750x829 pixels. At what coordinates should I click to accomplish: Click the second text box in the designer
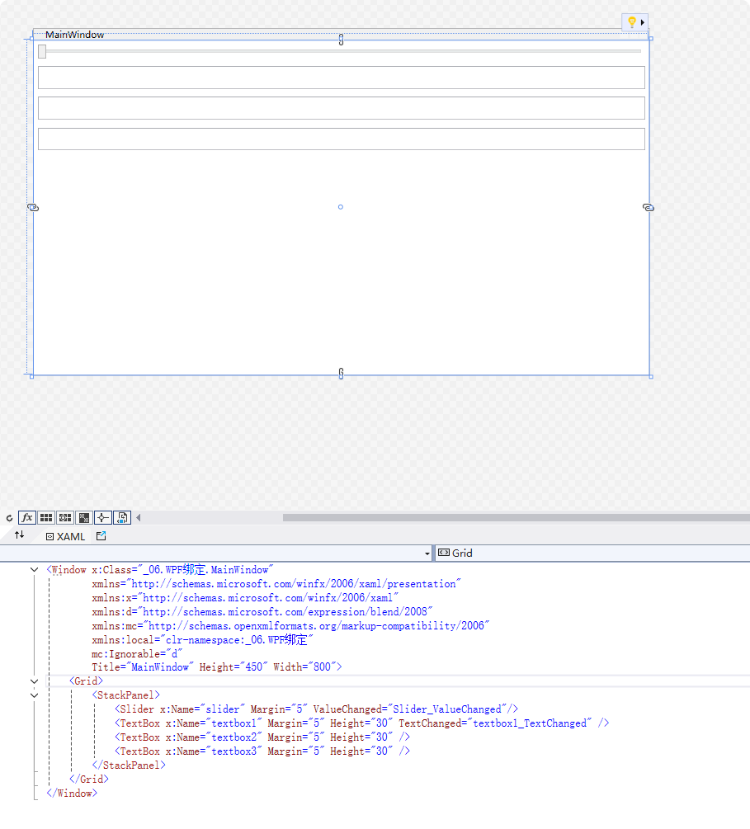(x=341, y=108)
